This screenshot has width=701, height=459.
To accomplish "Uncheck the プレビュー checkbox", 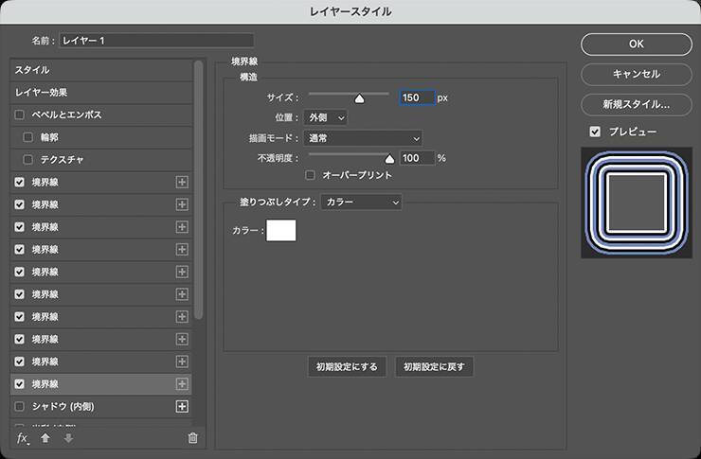I will click(595, 132).
